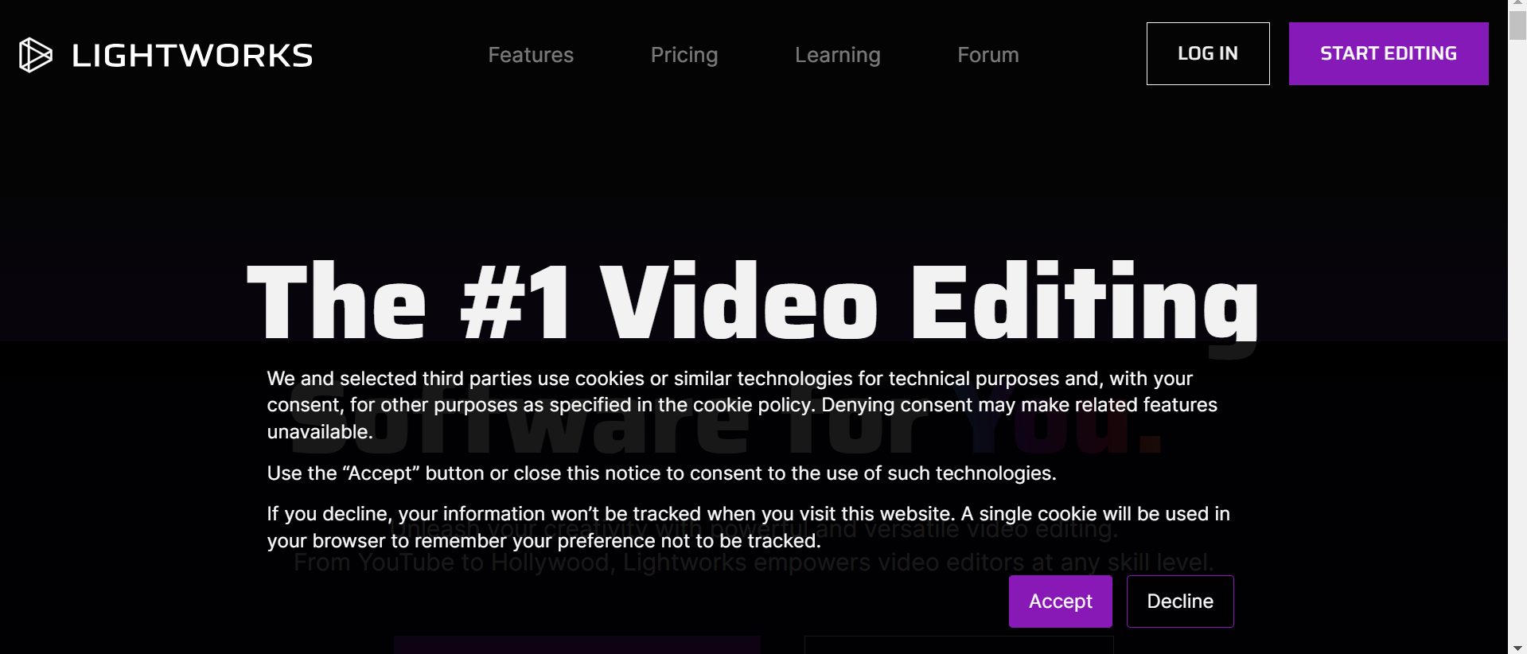Accept cookies in the consent banner
This screenshot has width=1527, height=654.
[x=1061, y=601]
